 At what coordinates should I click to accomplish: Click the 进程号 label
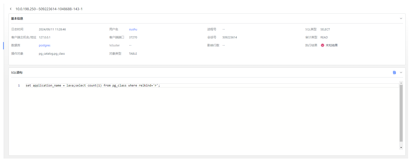pos(212,29)
